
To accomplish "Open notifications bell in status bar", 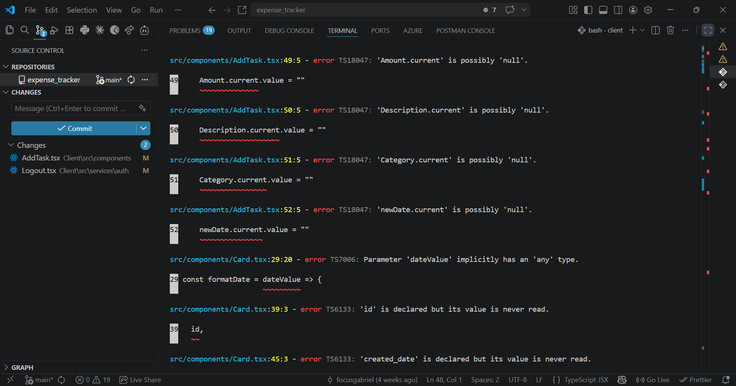I will click(x=726, y=380).
